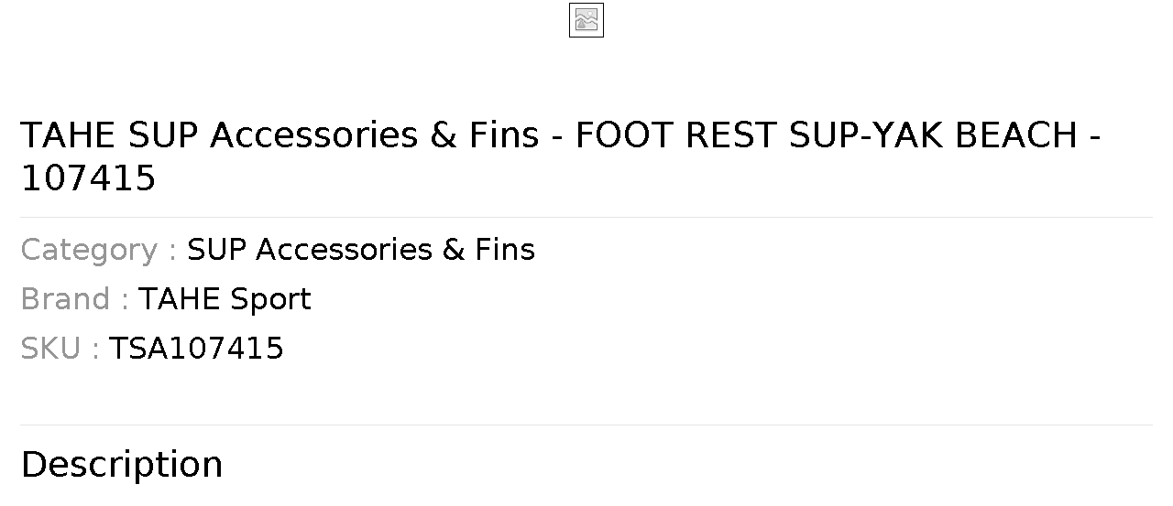Select the TSA107415 SKU value
The height and width of the screenshot is (506, 1173).
coord(196,349)
